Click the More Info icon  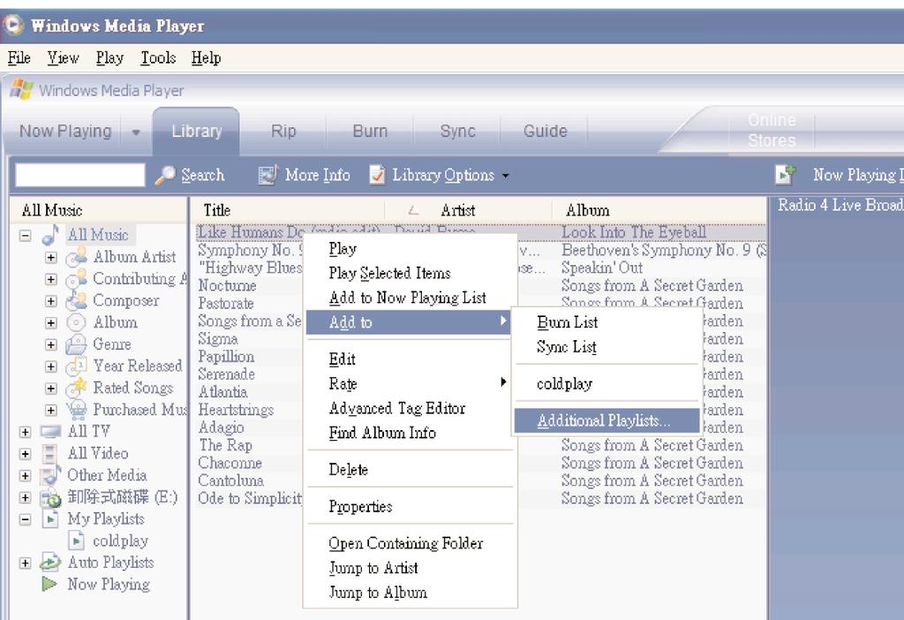click(x=267, y=175)
